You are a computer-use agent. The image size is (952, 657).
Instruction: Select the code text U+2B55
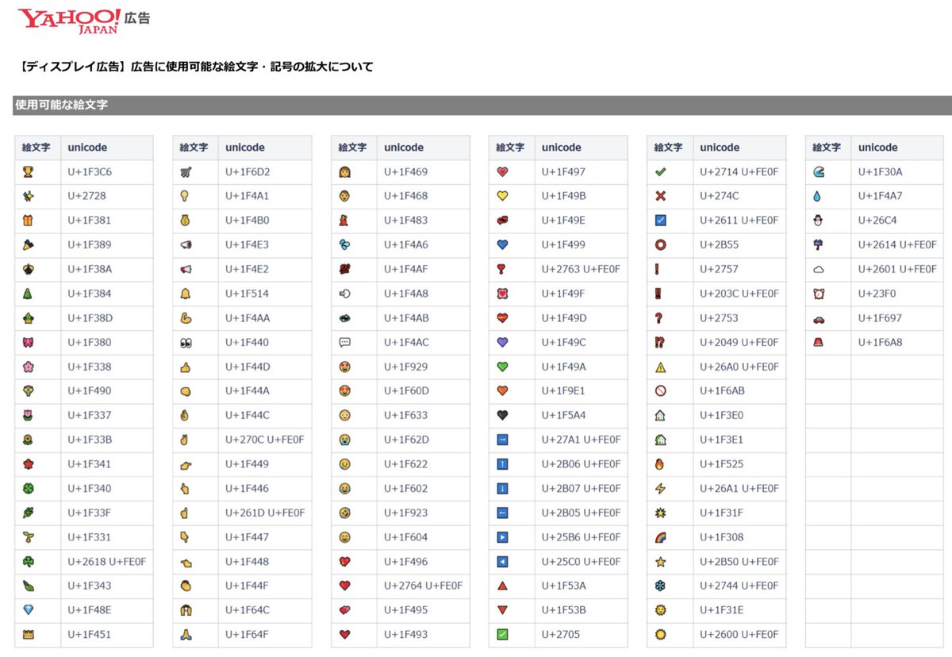click(719, 245)
